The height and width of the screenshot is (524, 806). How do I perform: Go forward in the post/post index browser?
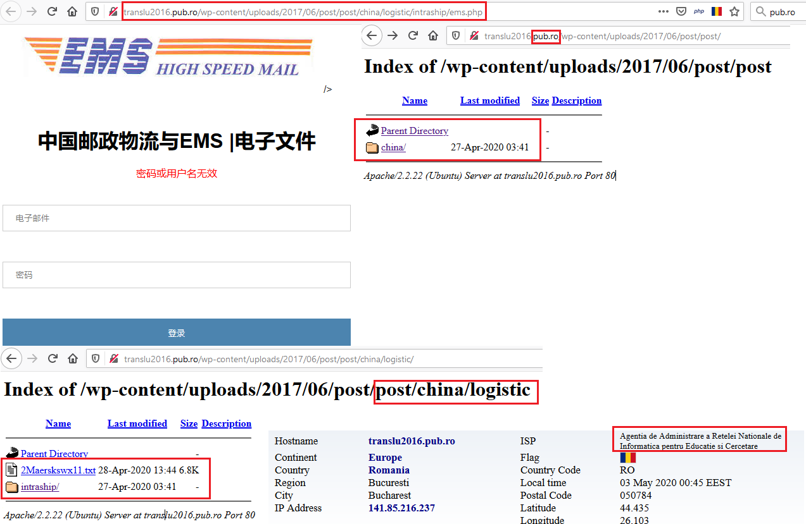pyautogui.click(x=393, y=36)
